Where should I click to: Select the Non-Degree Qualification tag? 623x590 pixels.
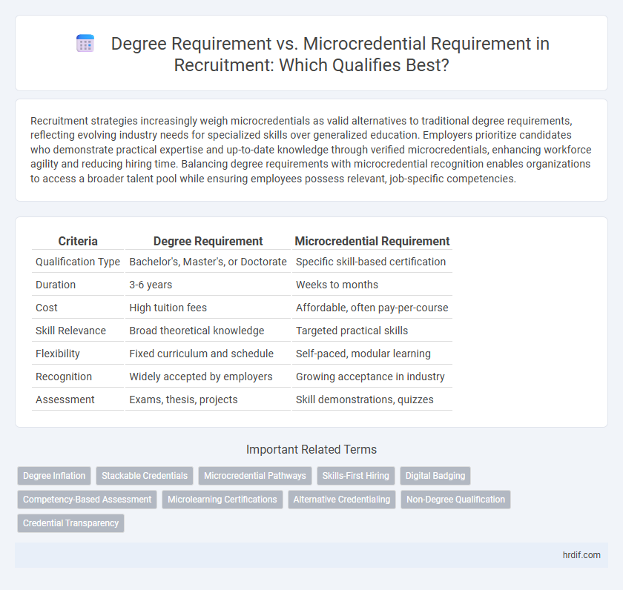tap(455, 500)
